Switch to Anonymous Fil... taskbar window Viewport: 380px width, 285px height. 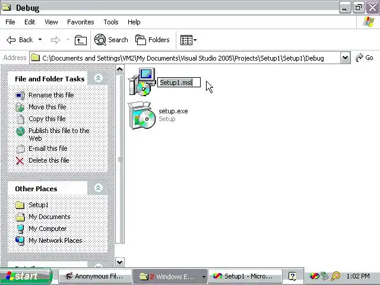95,276
